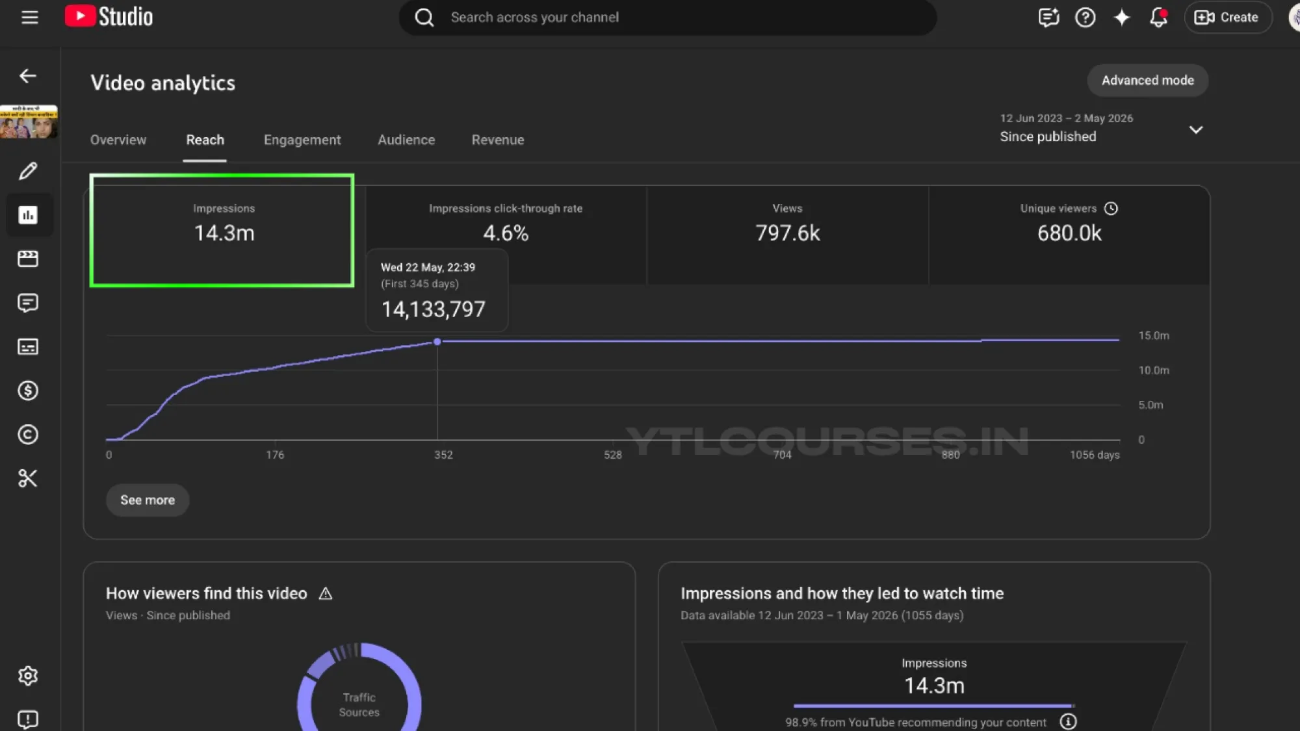
Task: Open the clips scissors icon
Action: [x=28, y=478]
